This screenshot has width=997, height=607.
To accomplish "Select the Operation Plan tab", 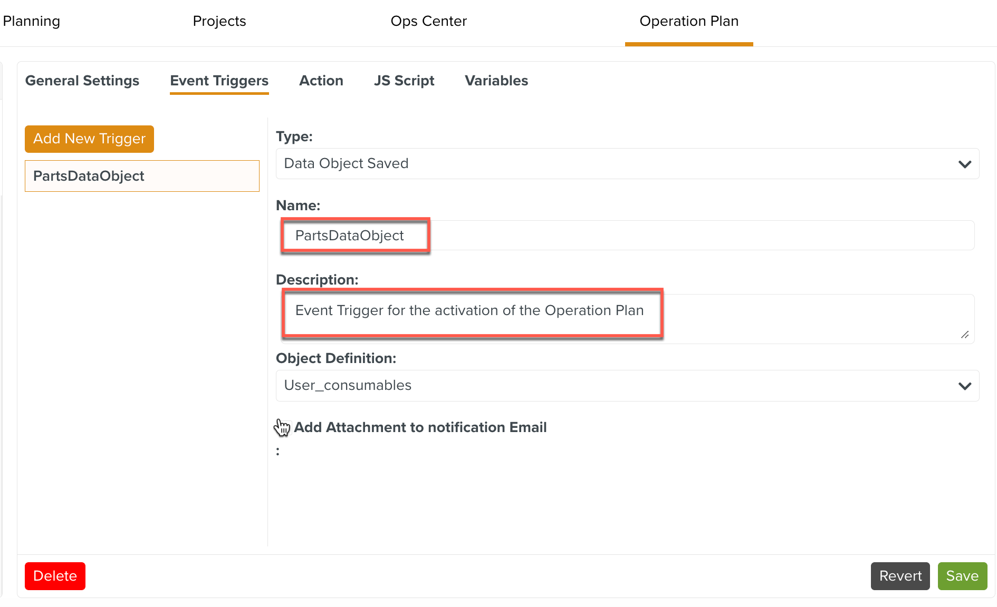I will tap(688, 21).
